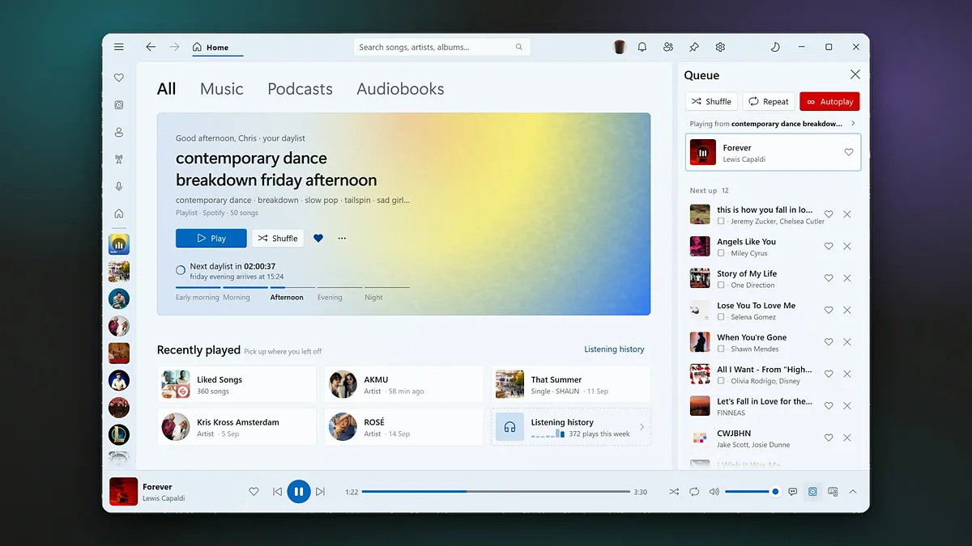Click the search songs, artists, albums field
This screenshot has height=546, width=972.
coord(441,47)
